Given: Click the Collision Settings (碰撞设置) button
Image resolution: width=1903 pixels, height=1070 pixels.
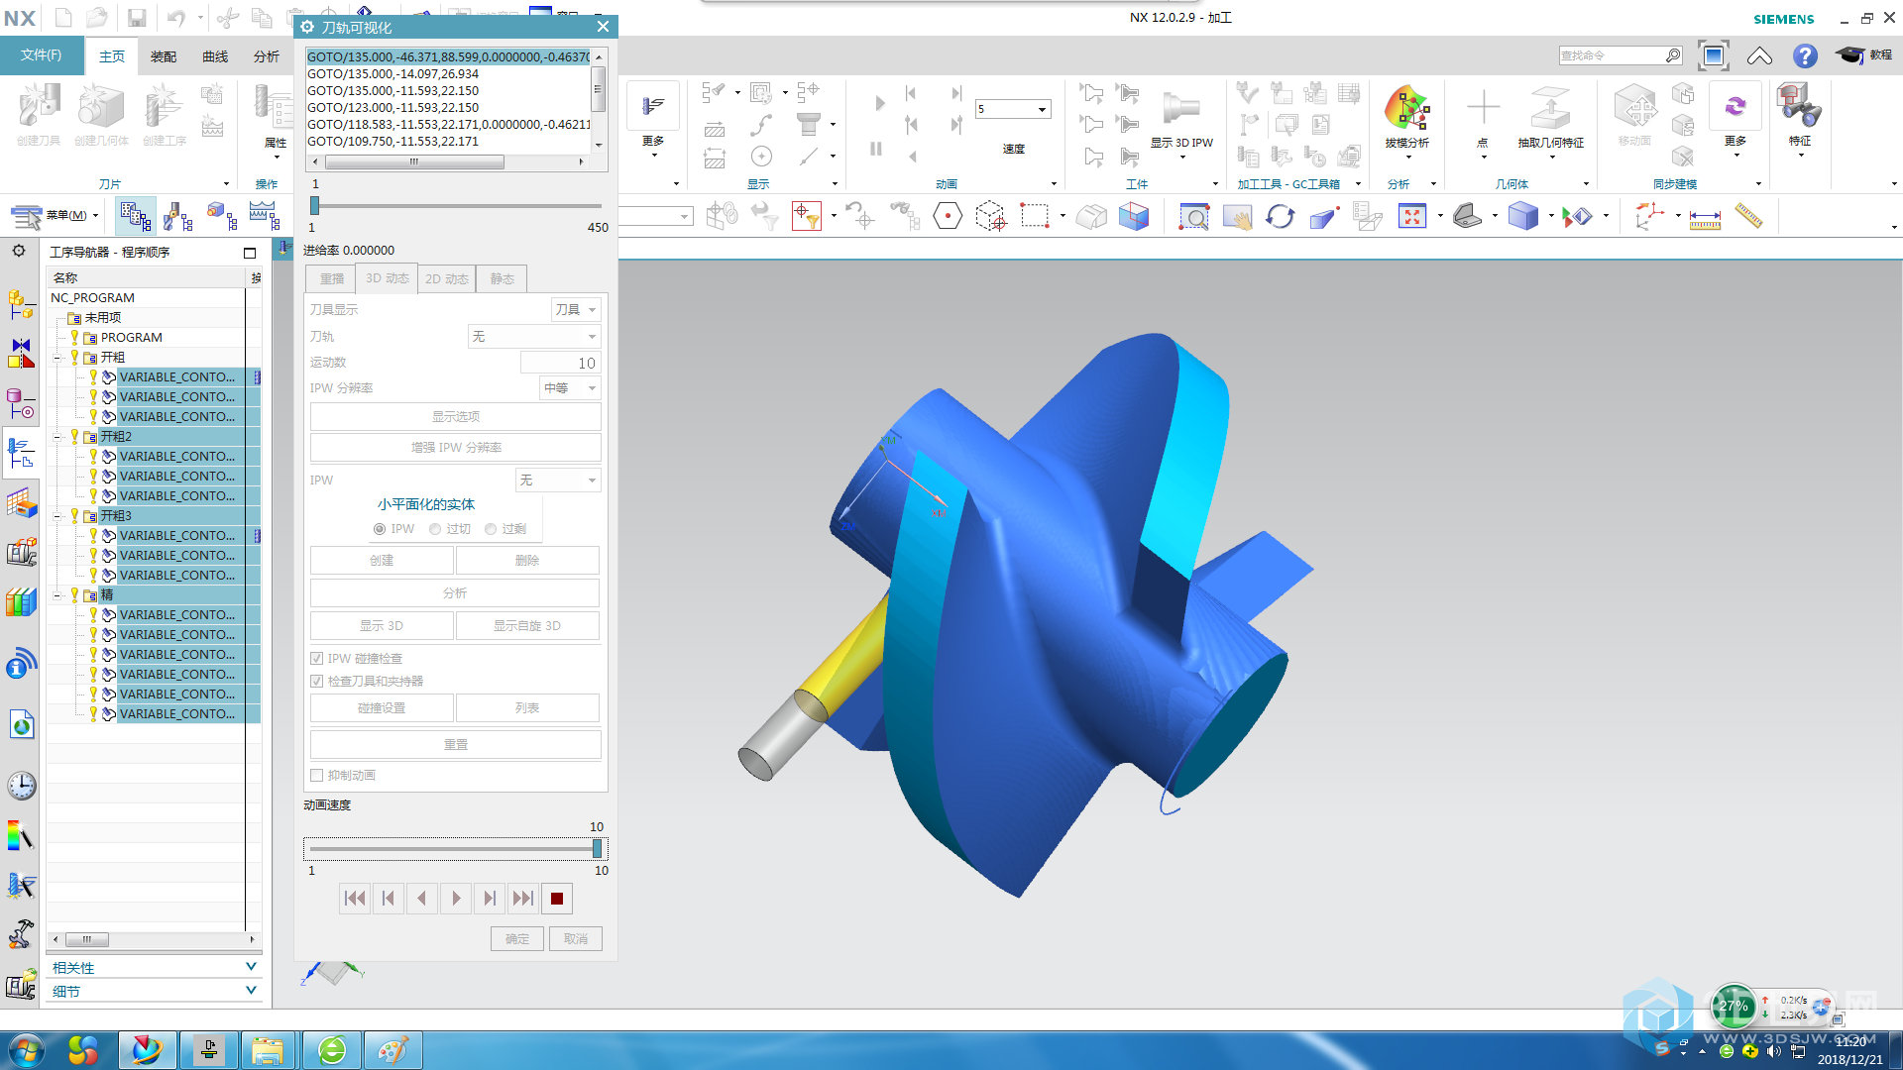Looking at the screenshot, I should 382,707.
